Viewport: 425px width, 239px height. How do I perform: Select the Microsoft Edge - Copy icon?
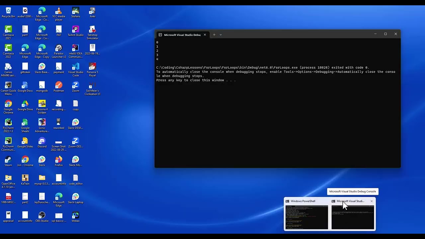click(42, 51)
